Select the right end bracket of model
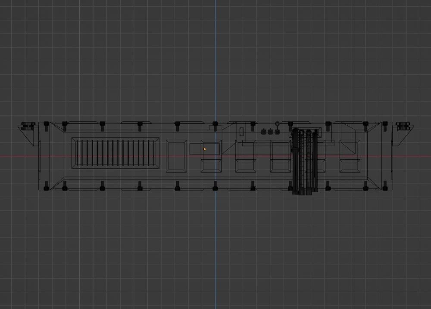The image size is (431, 309). 403,133
